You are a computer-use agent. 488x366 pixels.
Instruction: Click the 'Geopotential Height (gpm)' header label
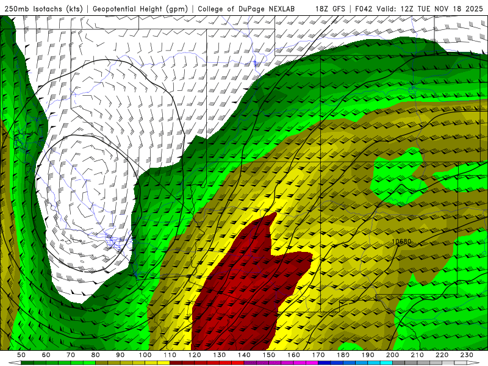(x=140, y=9)
